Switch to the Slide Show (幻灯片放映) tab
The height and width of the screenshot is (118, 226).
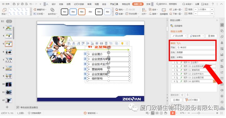[x=79, y=4]
